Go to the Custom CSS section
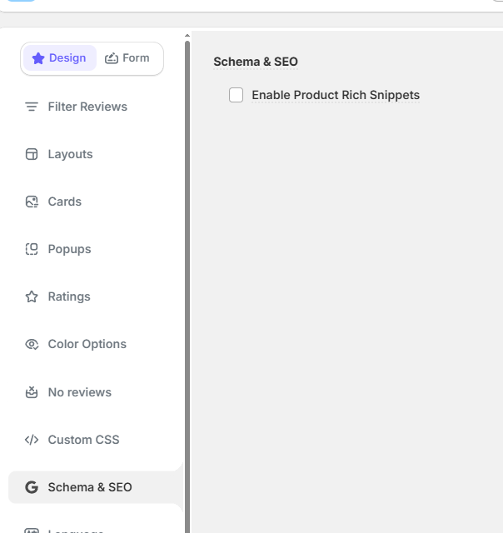The height and width of the screenshot is (533, 503). 83,440
